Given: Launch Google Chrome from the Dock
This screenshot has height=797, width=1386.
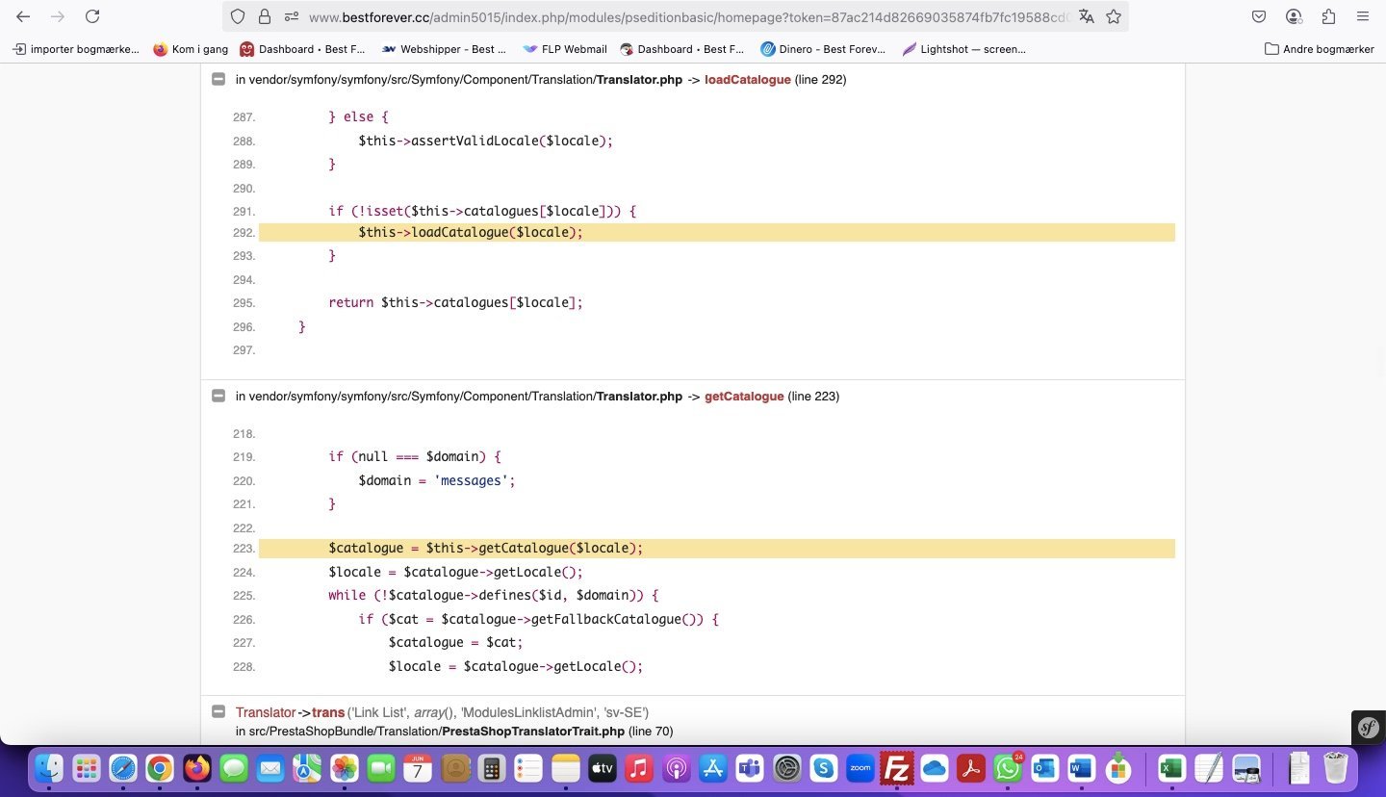Looking at the screenshot, I should (x=160, y=768).
